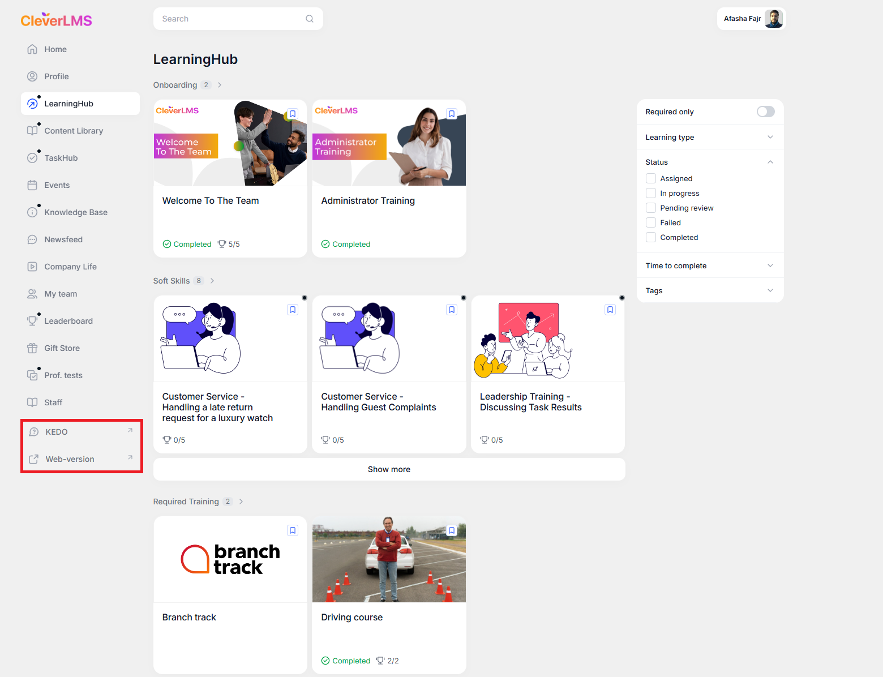Image resolution: width=883 pixels, height=677 pixels.
Task: Click the 5/5 score on Welcome card
Action: (x=229, y=244)
